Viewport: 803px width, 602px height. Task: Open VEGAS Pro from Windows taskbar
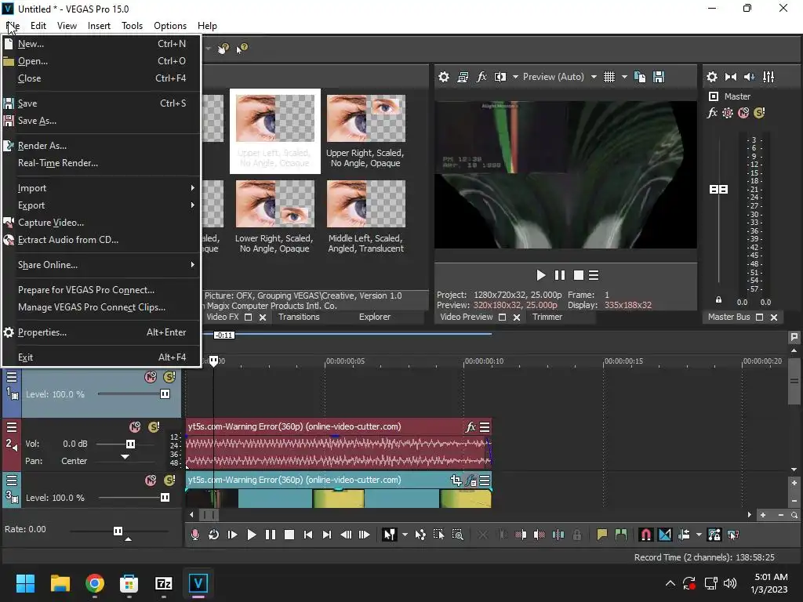tap(198, 583)
